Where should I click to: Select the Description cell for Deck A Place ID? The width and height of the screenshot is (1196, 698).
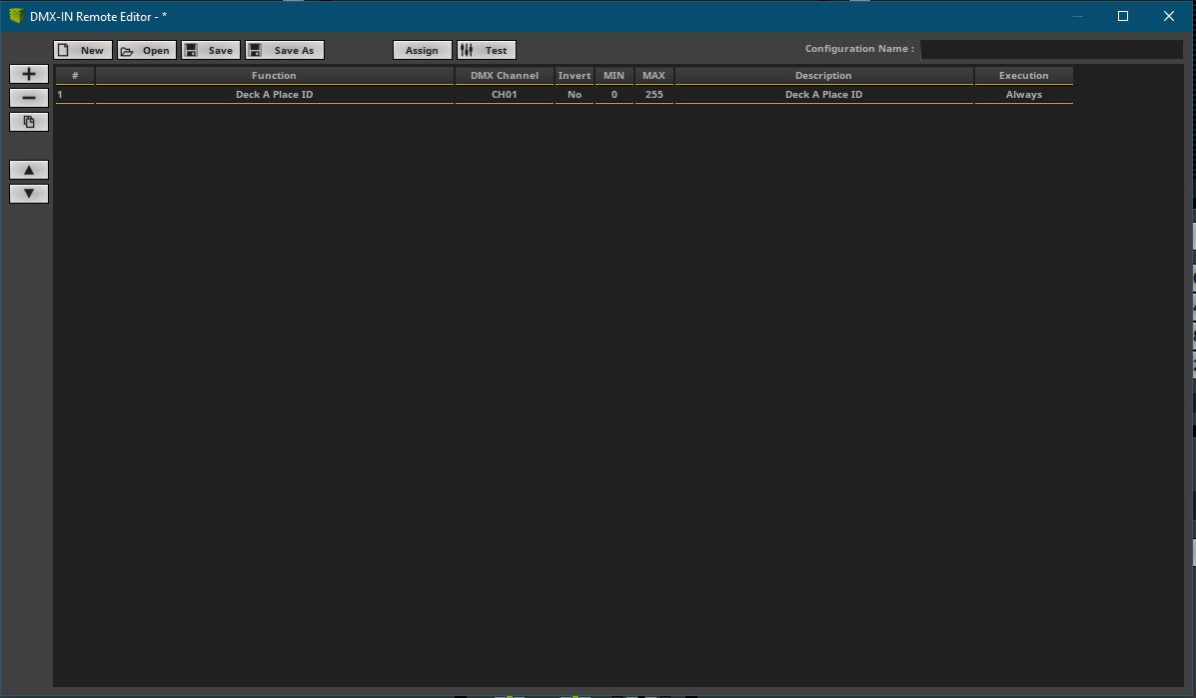[x=823, y=94]
